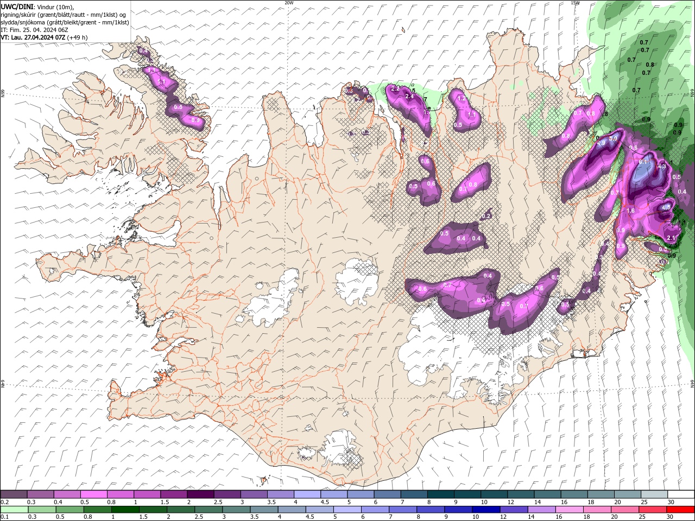
Task: Click the '30' label in the rain legend row
Action: pyautogui.click(x=671, y=517)
